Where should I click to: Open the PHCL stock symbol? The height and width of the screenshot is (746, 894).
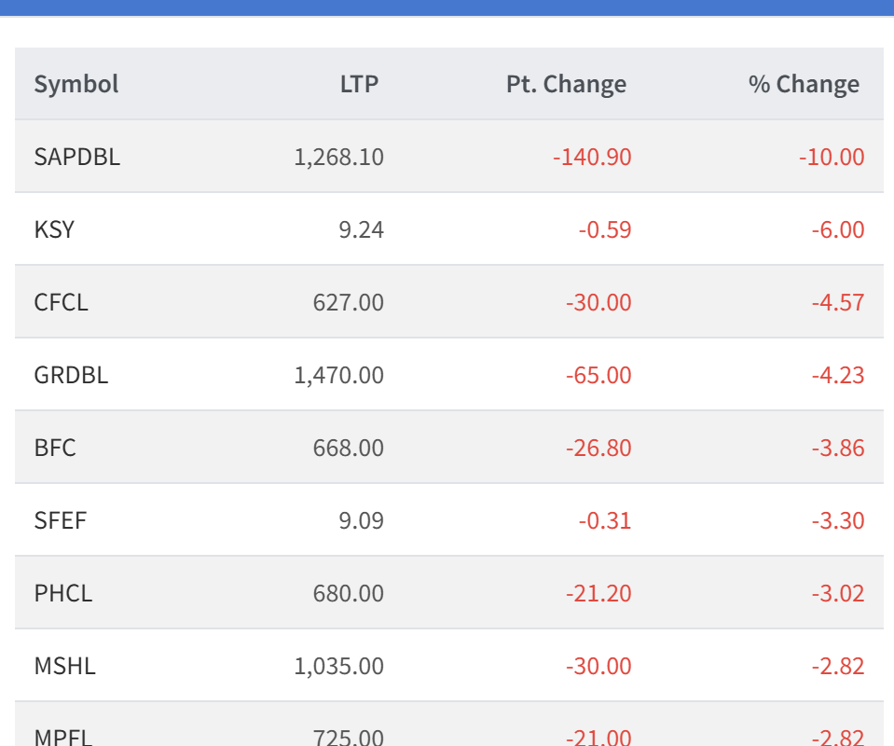coord(63,593)
